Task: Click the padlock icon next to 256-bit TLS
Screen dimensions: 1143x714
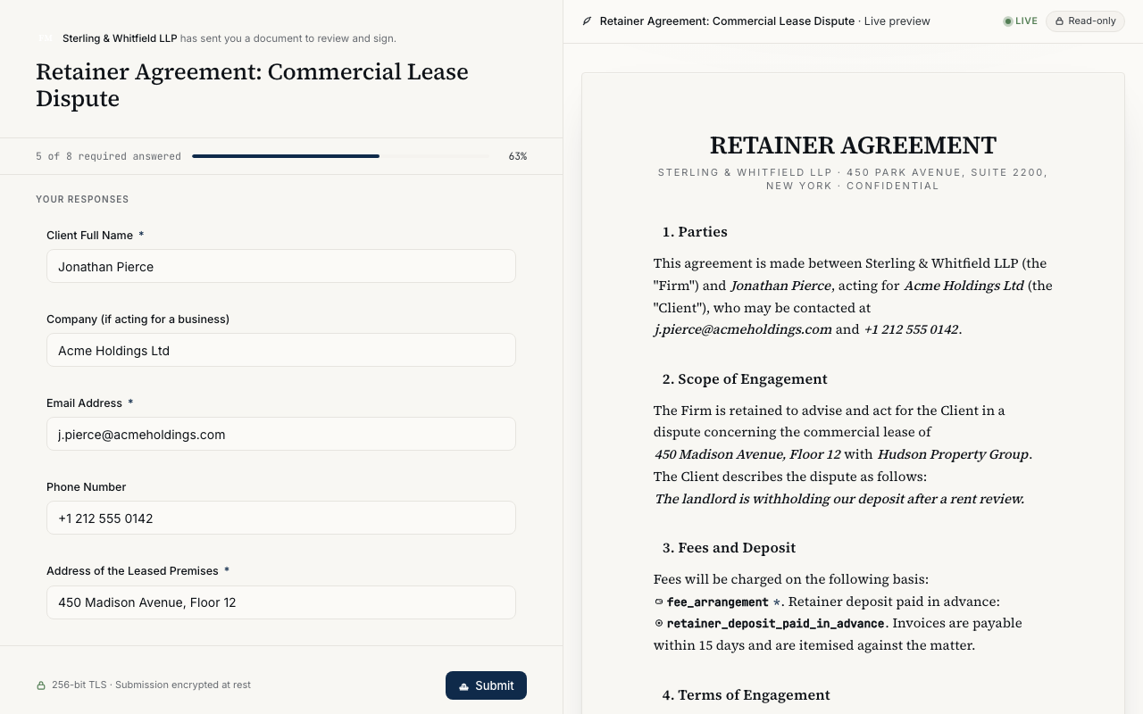Action: coord(41,685)
